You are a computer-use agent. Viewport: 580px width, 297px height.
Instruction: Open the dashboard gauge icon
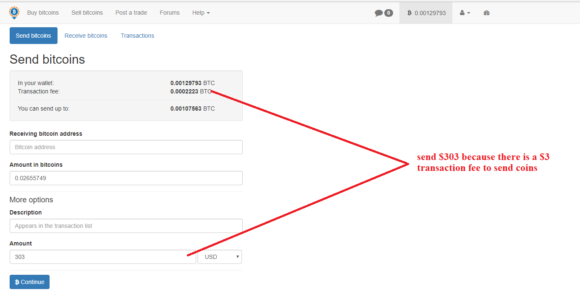coord(486,13)
